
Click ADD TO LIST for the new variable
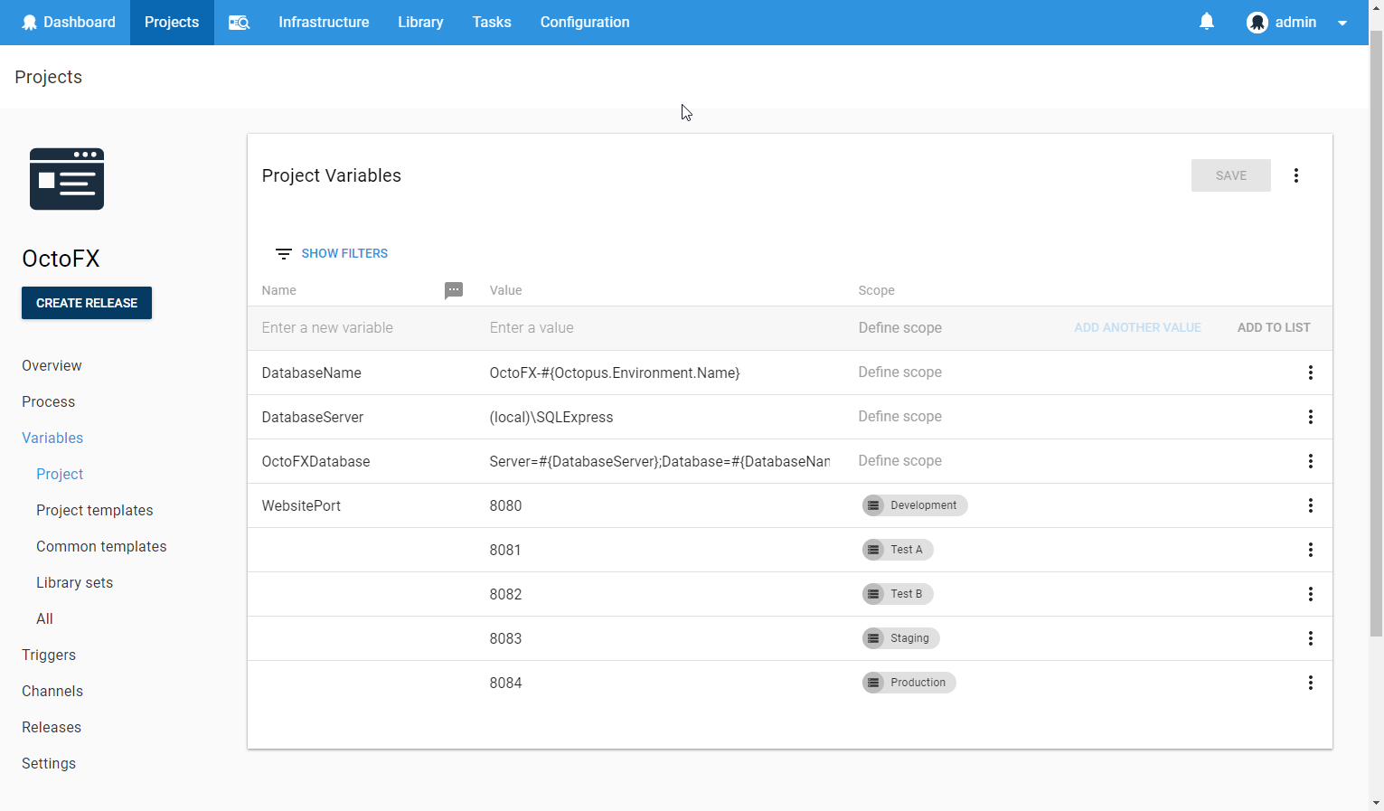tap(1274, 327)
